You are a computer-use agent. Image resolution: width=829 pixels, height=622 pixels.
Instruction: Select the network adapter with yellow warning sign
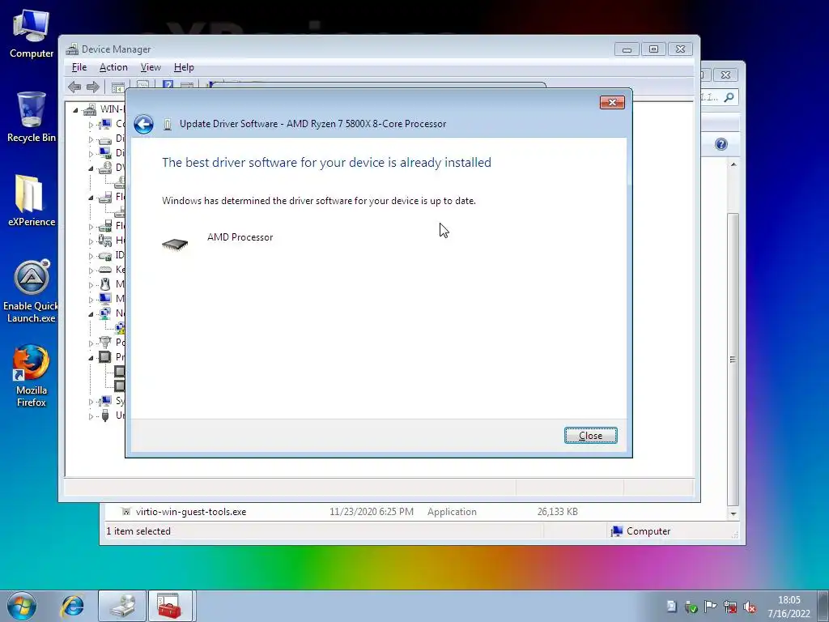(x=121, y=328)
